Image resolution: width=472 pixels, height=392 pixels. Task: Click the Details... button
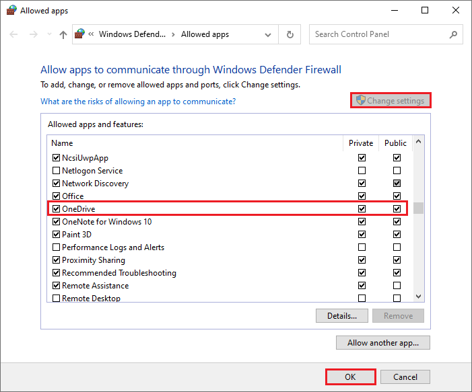(341, 315)
